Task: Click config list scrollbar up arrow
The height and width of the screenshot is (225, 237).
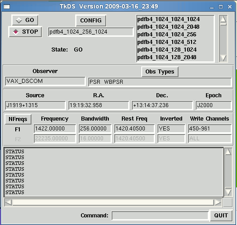Action: 223,19
